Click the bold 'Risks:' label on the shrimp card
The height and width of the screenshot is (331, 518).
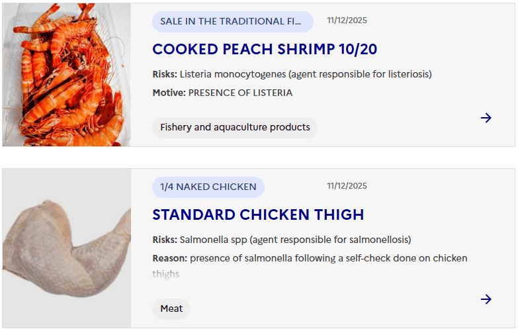pos(165,74)
